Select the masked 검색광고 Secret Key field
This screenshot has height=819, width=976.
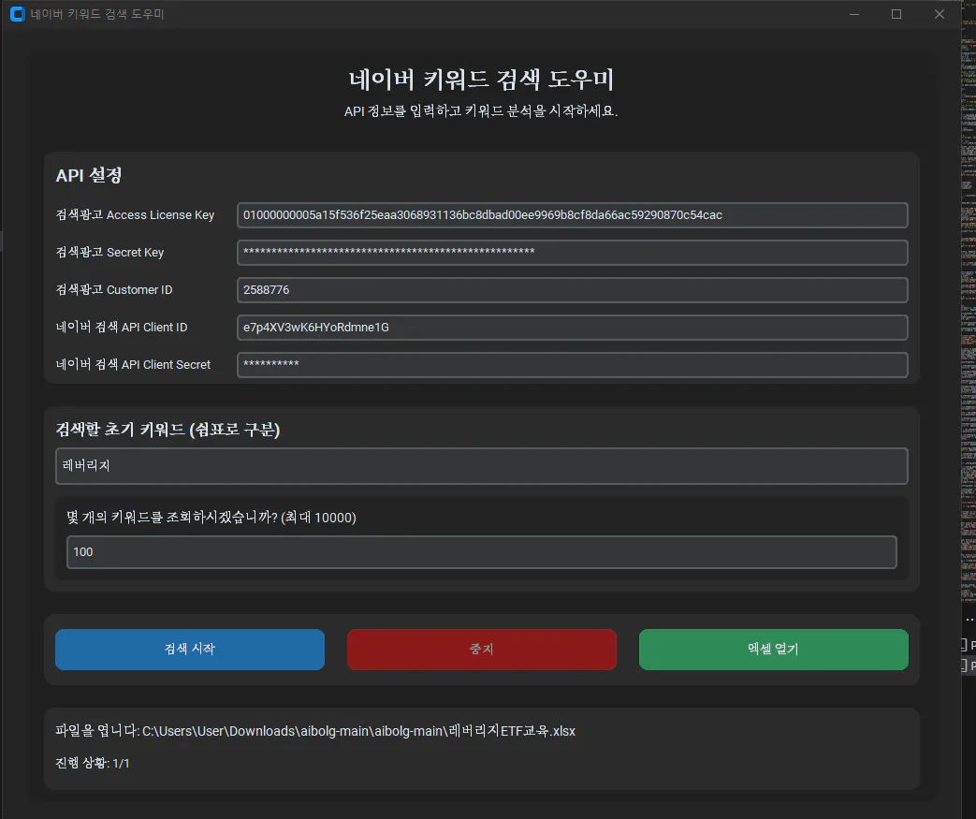pyautogui.click(x=573, y=252)
